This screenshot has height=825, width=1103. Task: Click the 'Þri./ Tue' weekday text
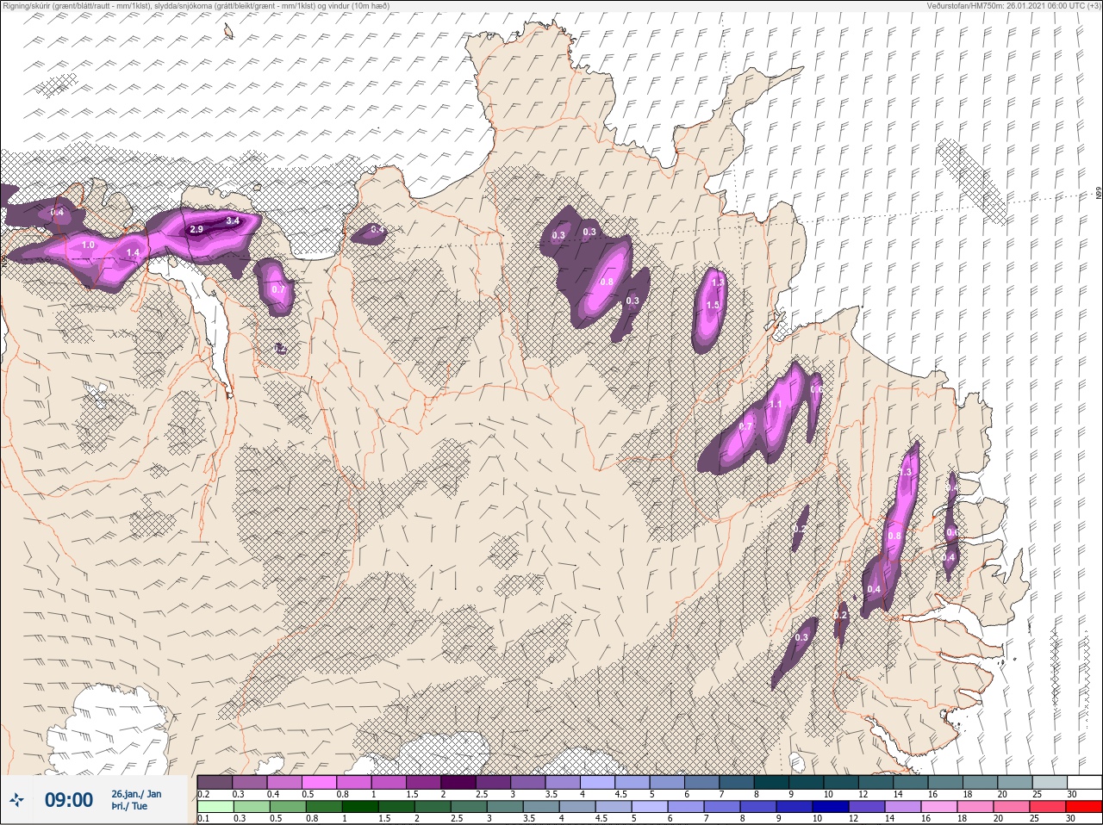pyautogui.click(x=129, y=807)
